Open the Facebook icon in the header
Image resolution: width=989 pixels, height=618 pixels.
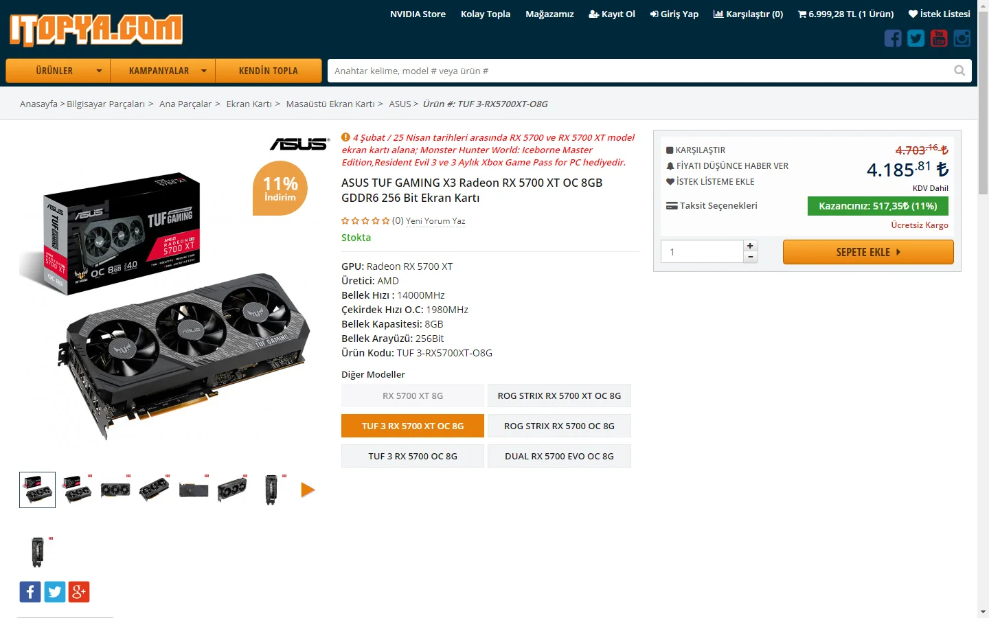(x=893, y=38)
